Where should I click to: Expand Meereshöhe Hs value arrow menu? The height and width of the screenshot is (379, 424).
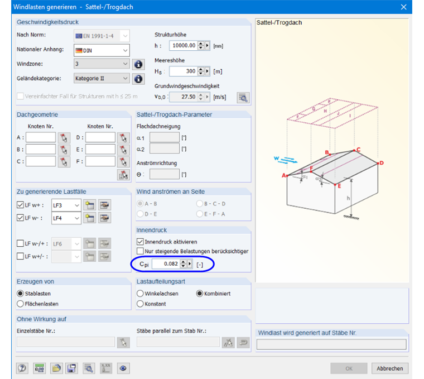208,71
